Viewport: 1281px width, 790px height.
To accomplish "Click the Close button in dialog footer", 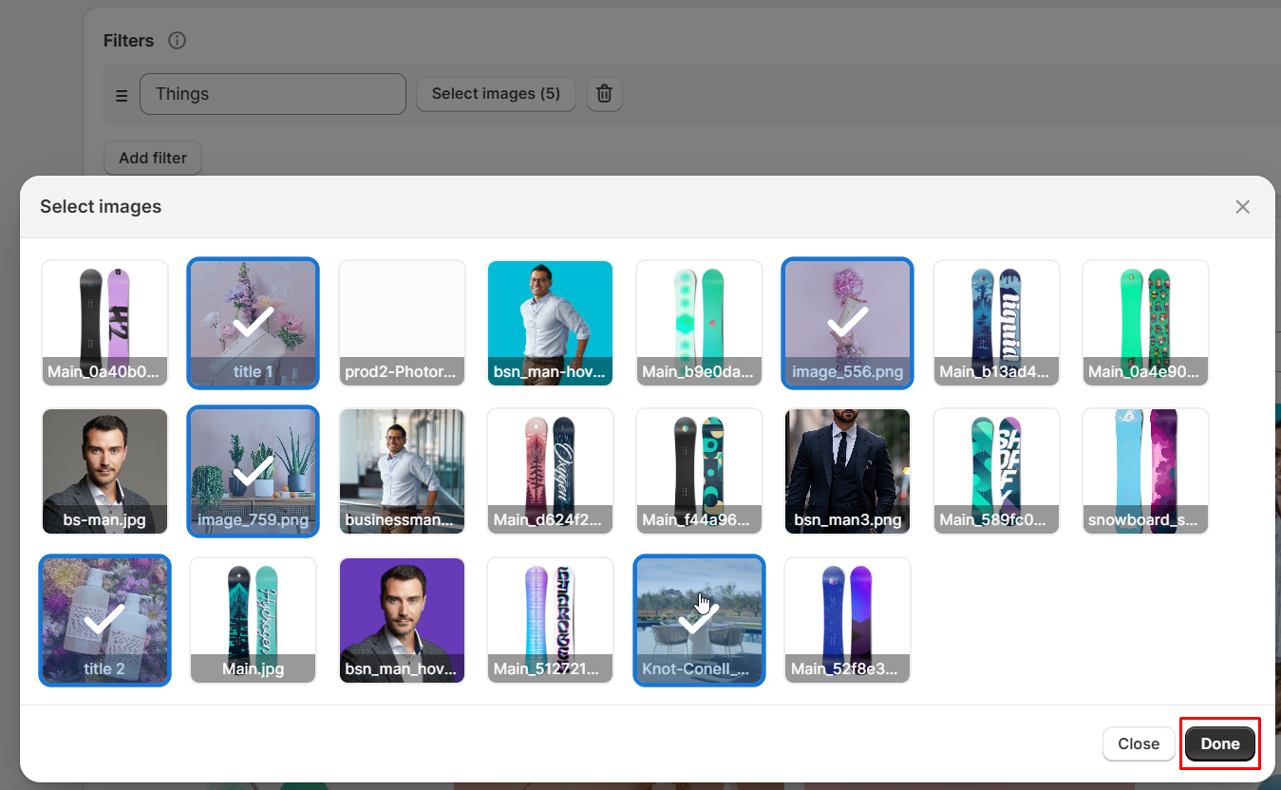I will pyautogui.click(x=1139, y=743).
